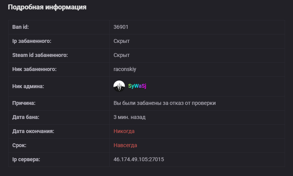Screen dimensions: 293x176
Task: Click the red Навсегда duration text
Action: point(125,145)
